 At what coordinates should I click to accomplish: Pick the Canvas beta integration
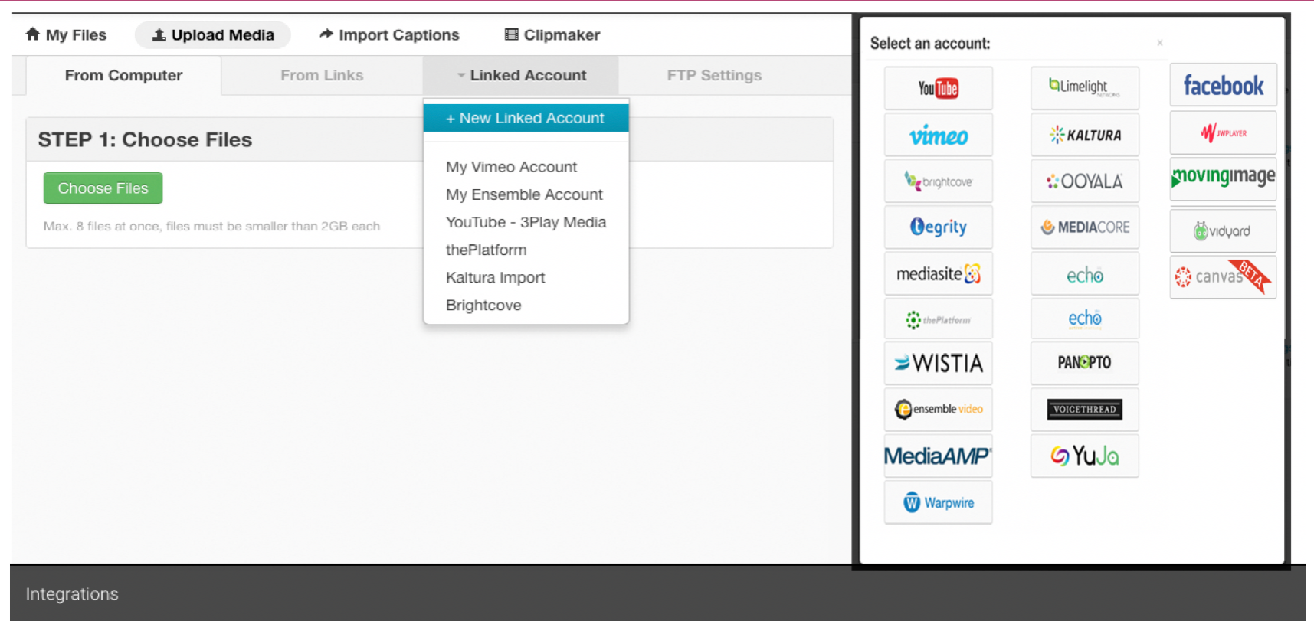click(x=1222, y=276)
